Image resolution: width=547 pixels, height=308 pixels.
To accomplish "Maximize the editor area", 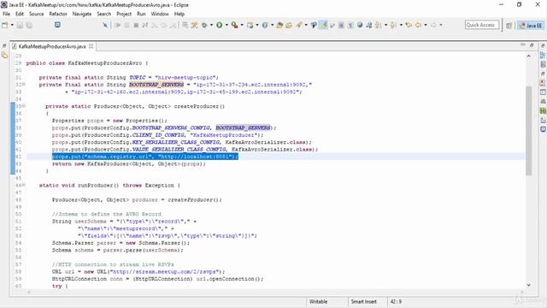I will pos(532,44).
